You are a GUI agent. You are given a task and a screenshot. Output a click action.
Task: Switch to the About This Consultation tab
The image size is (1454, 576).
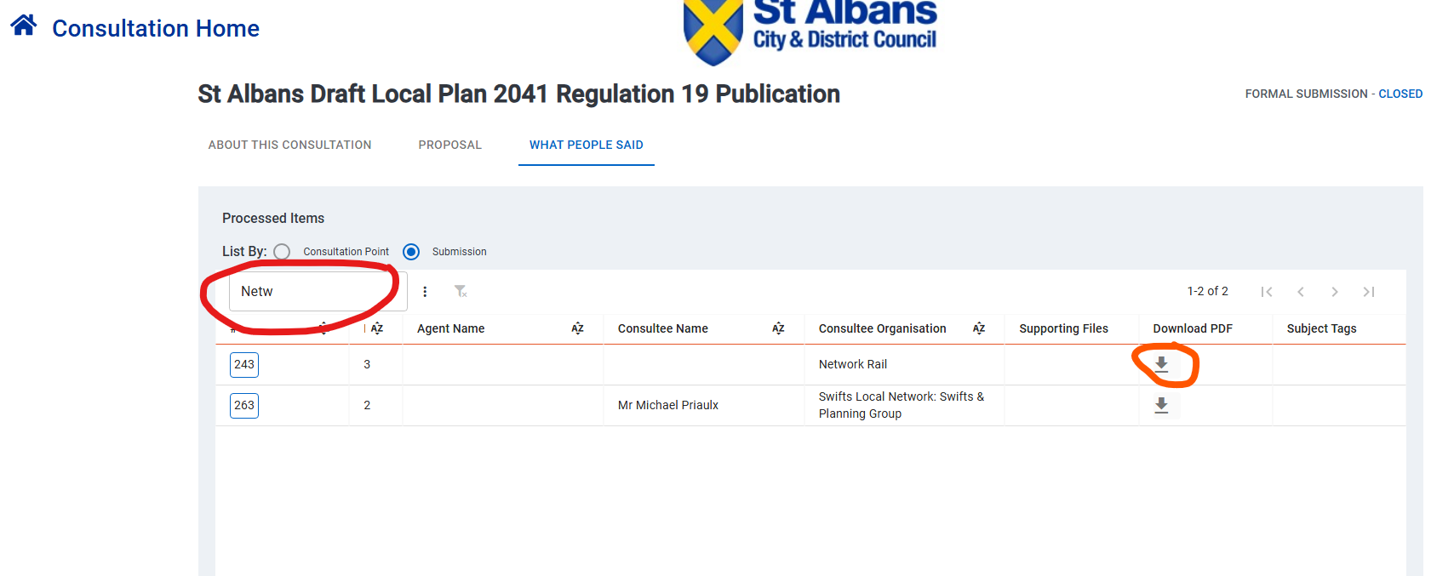pos(289,145)
